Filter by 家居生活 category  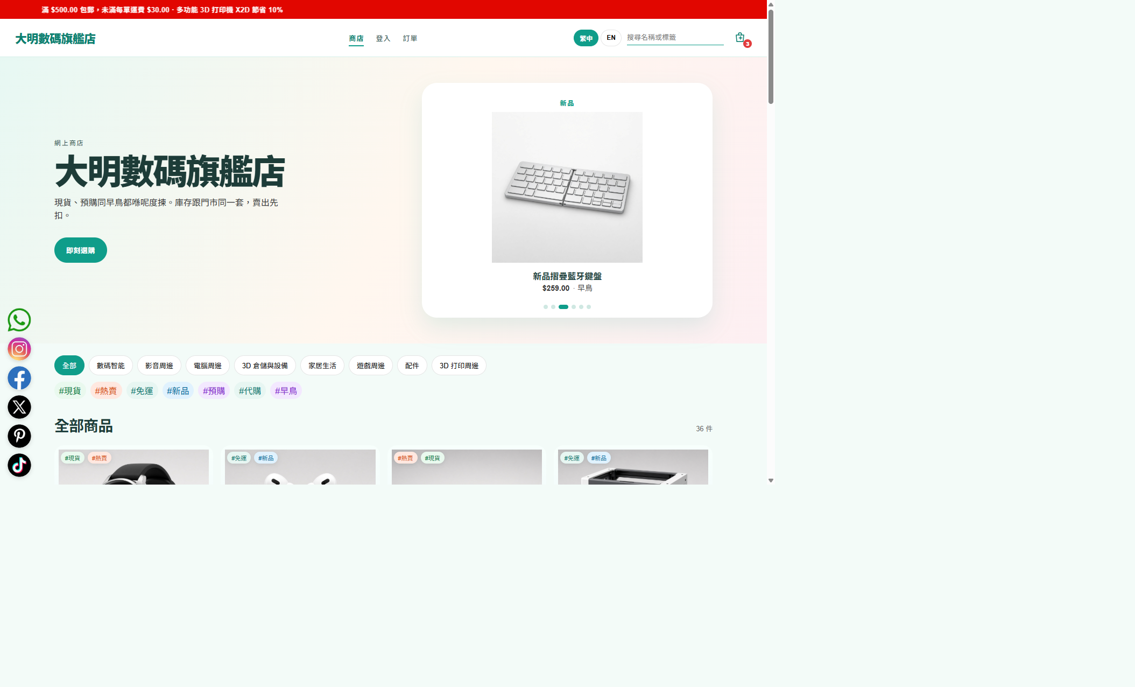(x=322, y=366)
